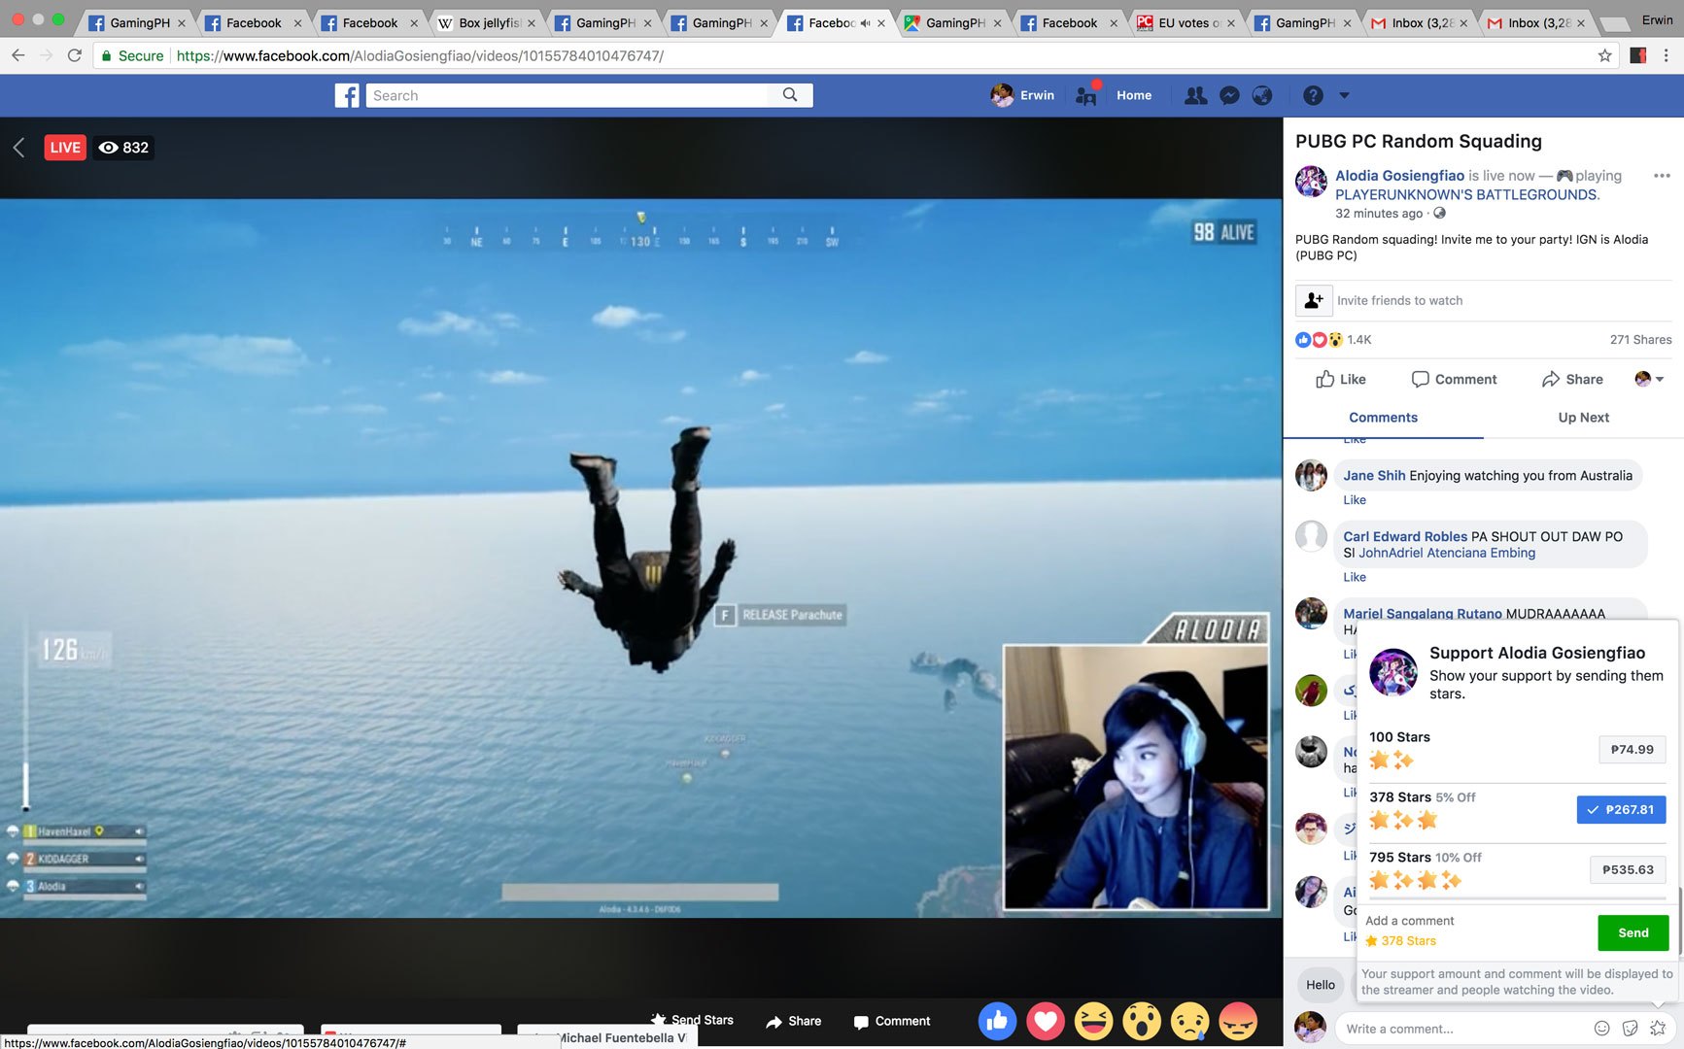Open the sticker picker in the comment box

1630,1028
